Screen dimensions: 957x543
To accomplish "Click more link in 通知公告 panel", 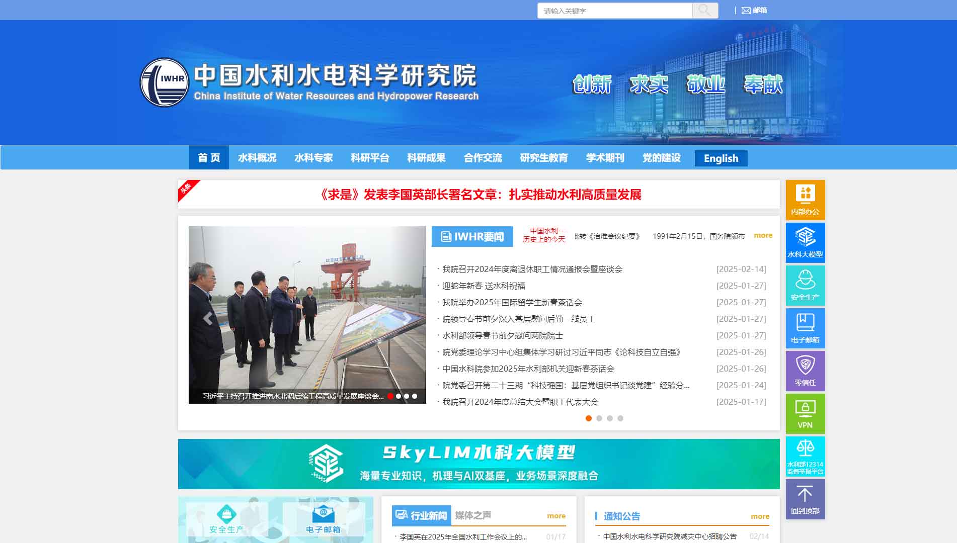I will (x=760, y=516).
